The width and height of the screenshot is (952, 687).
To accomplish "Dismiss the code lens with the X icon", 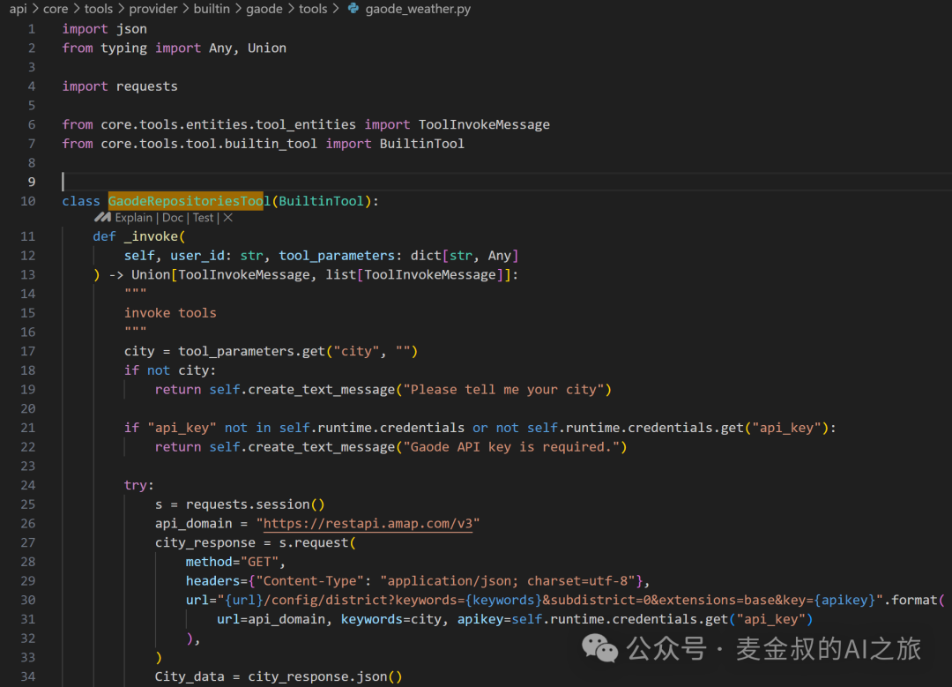I will pyautogui.click(x=228, y=218).
